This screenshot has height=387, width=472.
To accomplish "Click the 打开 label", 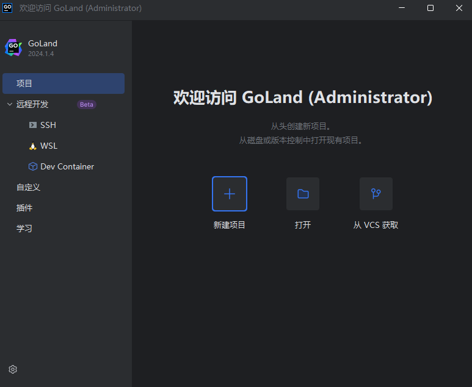I will (x=303, y=225).
